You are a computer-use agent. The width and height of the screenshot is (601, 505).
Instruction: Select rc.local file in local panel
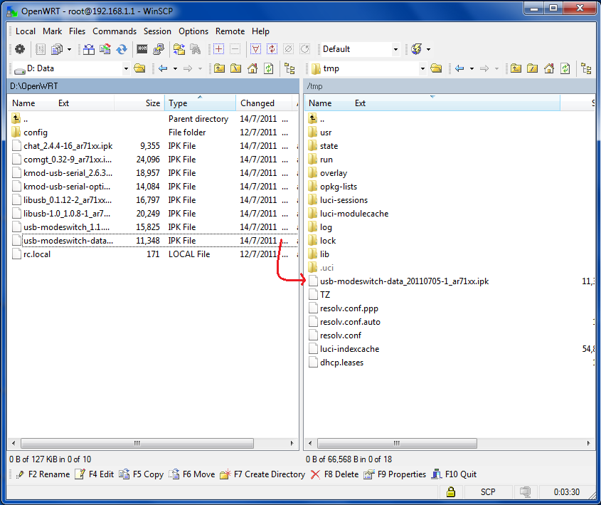point(37,254)
